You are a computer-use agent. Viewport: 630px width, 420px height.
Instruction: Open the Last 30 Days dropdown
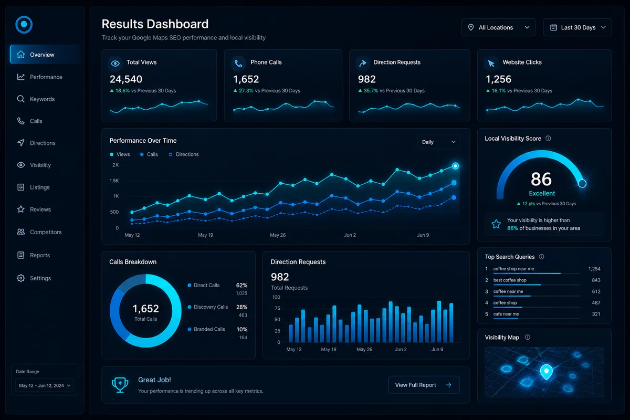click(577, 27)
